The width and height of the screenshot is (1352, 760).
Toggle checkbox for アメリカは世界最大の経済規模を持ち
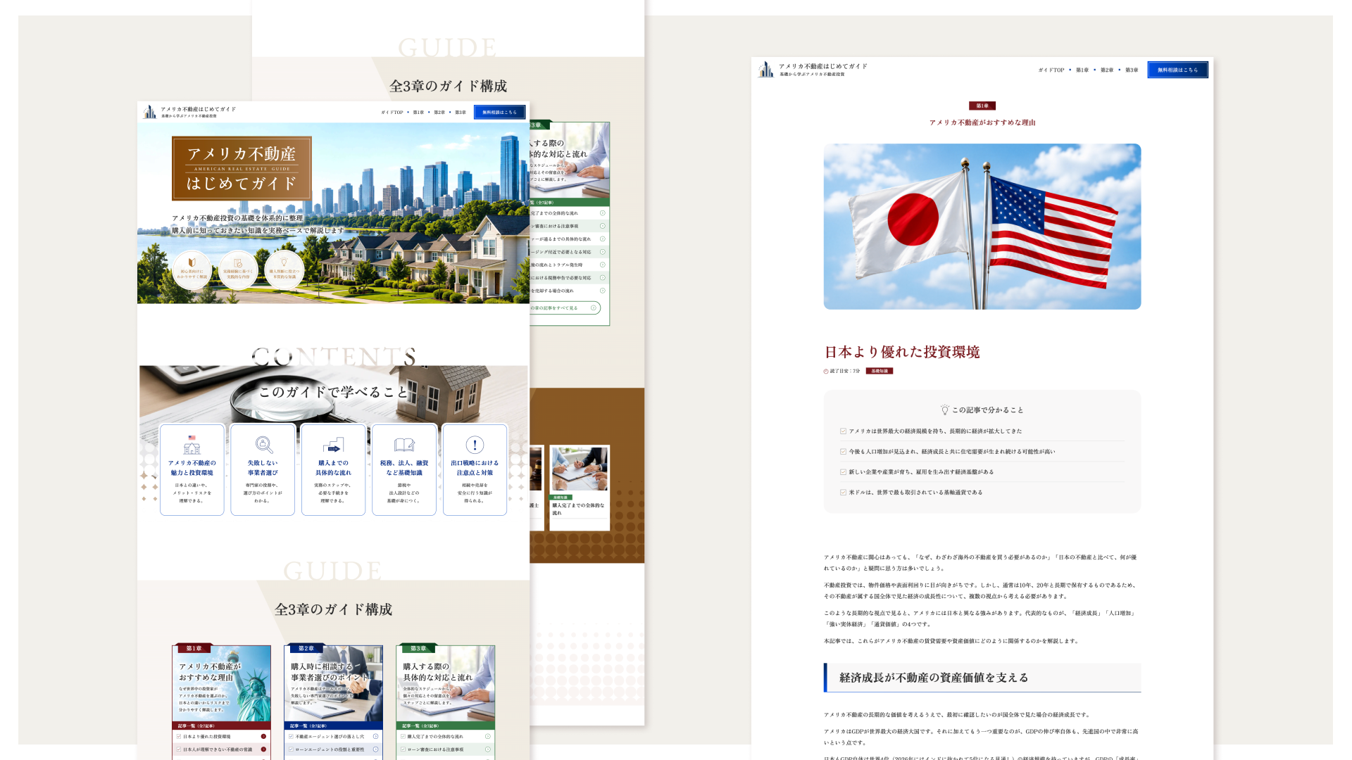point(843,431)
